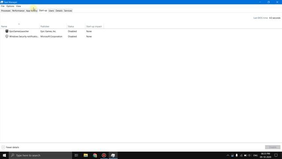This screenshot has height=159, width=282.
Task: Select the EpicGamesLauncher row name
Action: (x=19, y=31)
